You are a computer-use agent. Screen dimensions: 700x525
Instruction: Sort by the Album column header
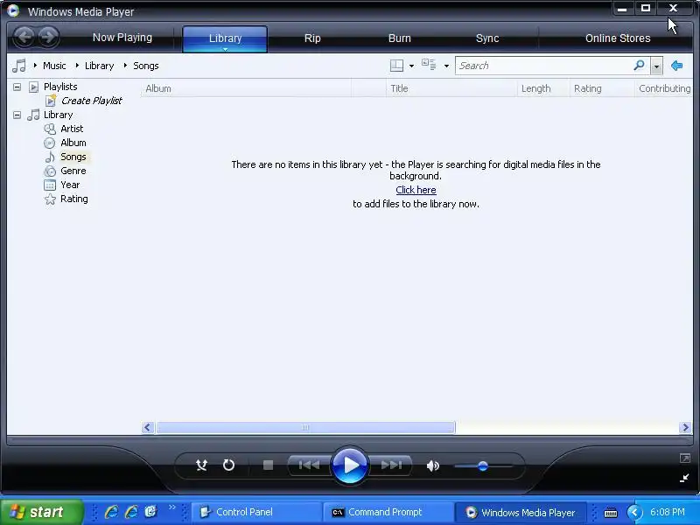246,88
